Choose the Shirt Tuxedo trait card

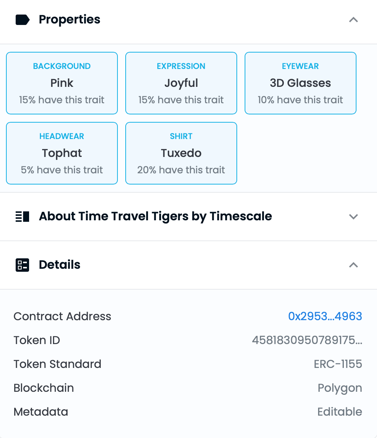181,153
